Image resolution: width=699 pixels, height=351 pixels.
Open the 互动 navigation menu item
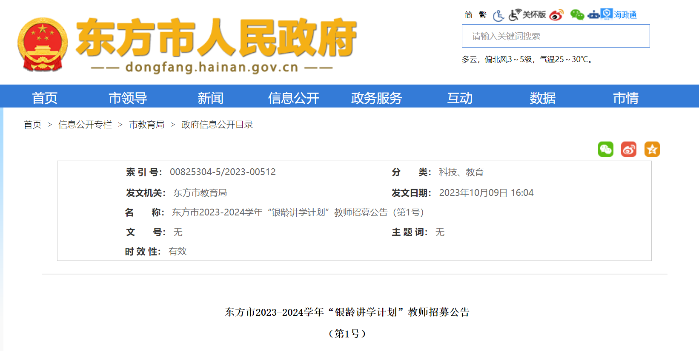pos(460,98)
